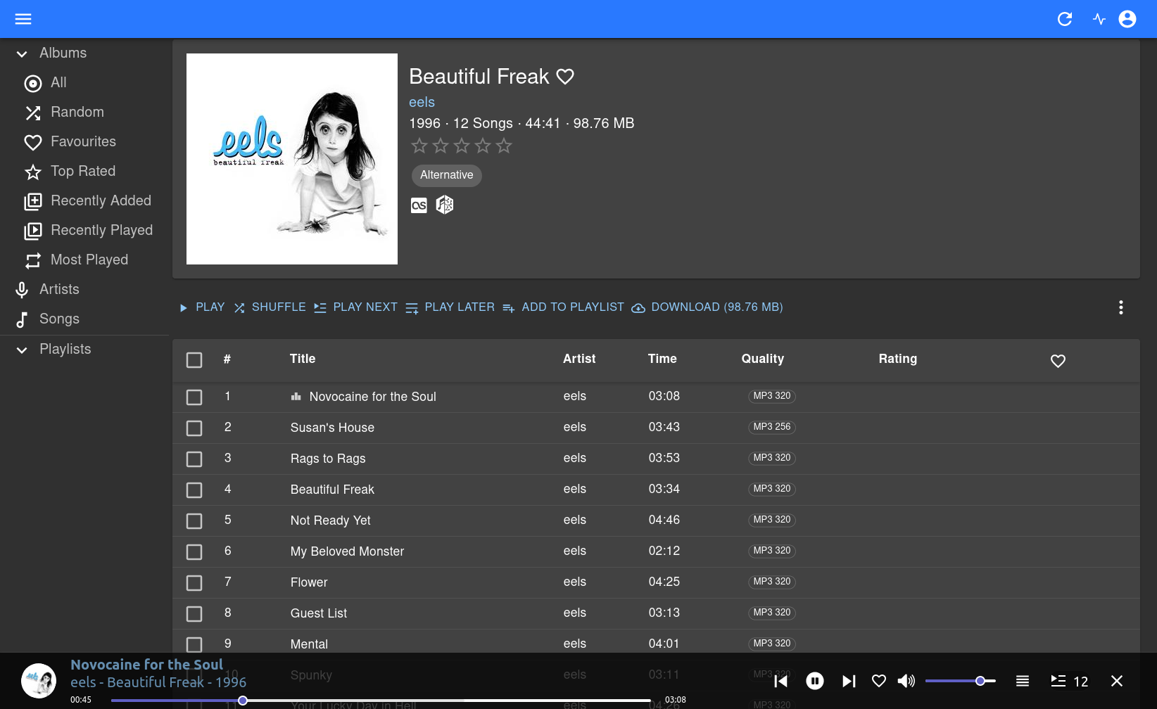Click the PLAY button
This screenshot has width=1157, height=709.
pos(202,307)
